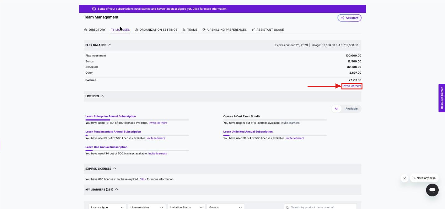Click the Assistant Usage sparkle icon
This screenshot has height=209, width=445.
click(x=253, y=30)
